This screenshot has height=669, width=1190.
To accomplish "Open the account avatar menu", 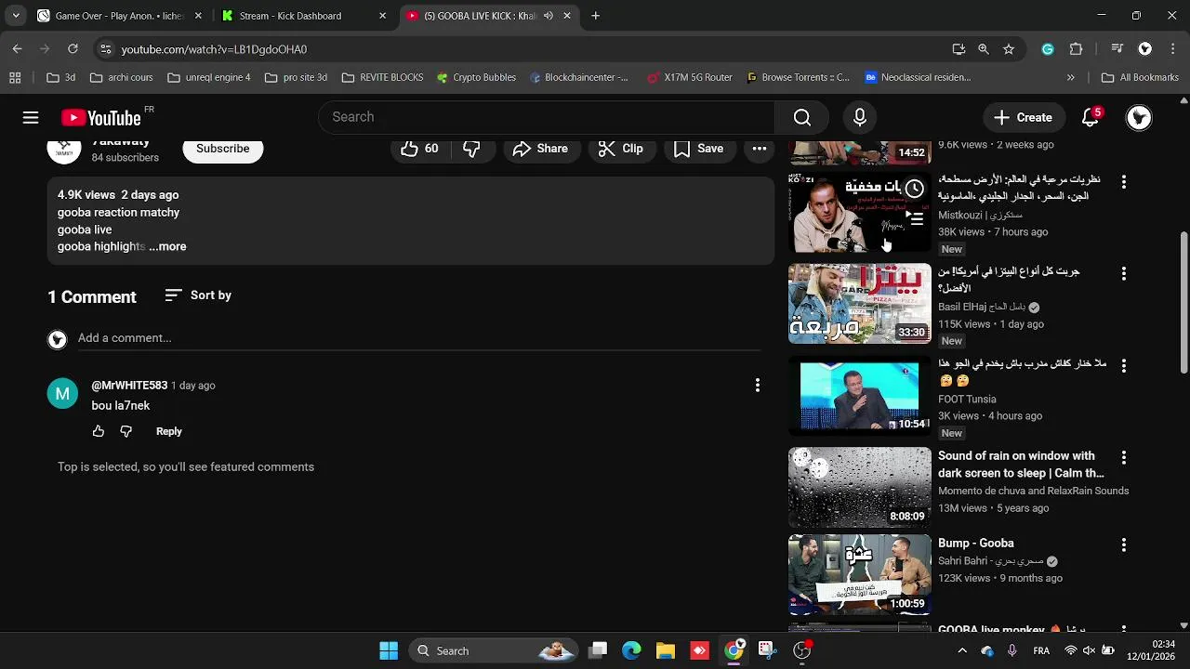I will tap(1139, 117).
